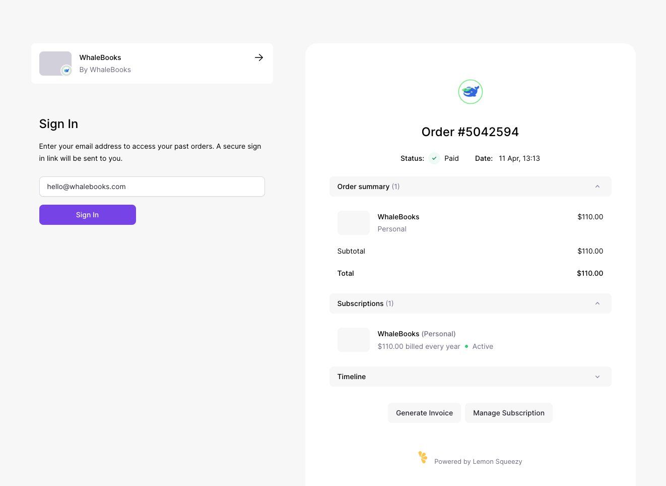Open the Powered by Lemon Squeezy link
The height and width of the screenshot is (486, 666).
pyautogui.click(x=478, y=461)
